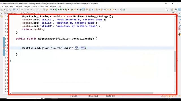This screenshot has width=181, height=101.
Task: Click the Open Perspective icon
Action: click(172, 10)
